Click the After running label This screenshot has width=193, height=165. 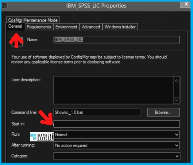tap(23, 145)
